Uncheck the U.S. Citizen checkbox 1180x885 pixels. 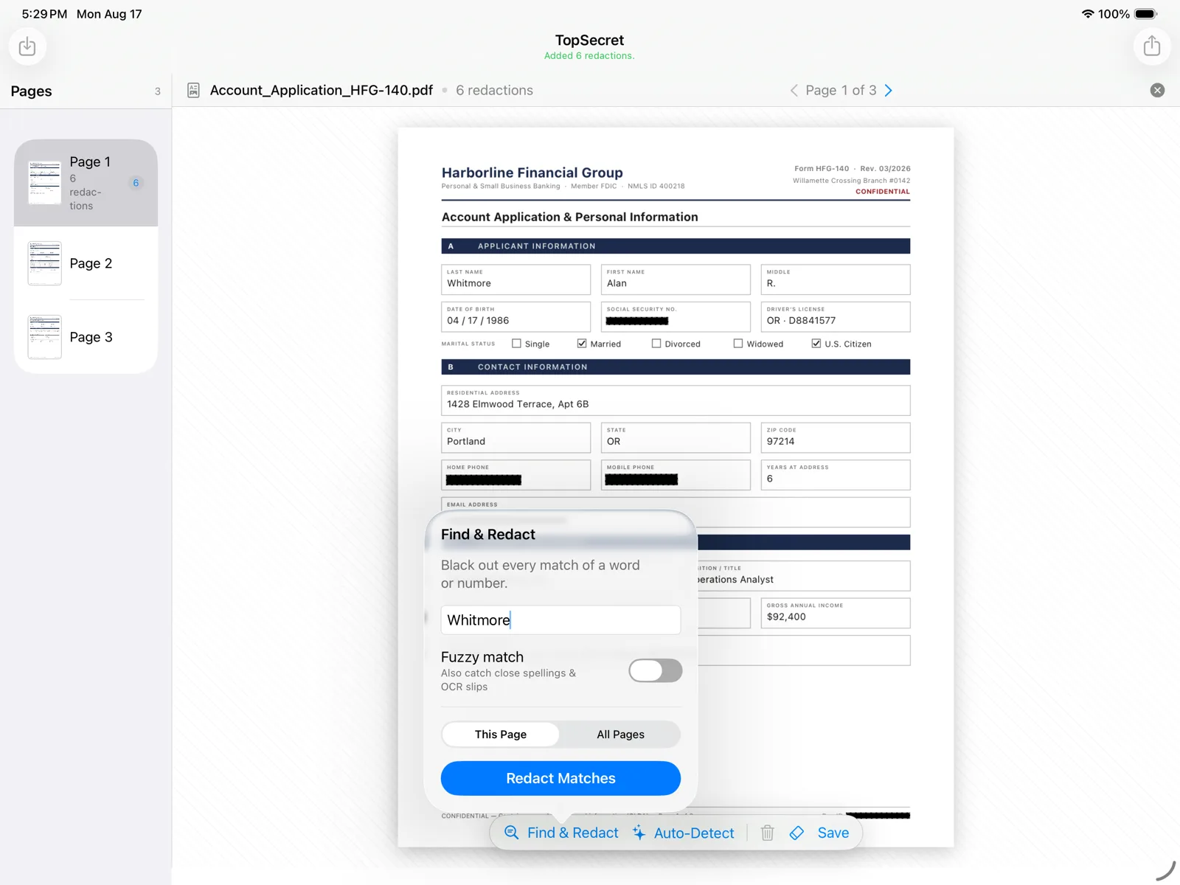(816, 344)
